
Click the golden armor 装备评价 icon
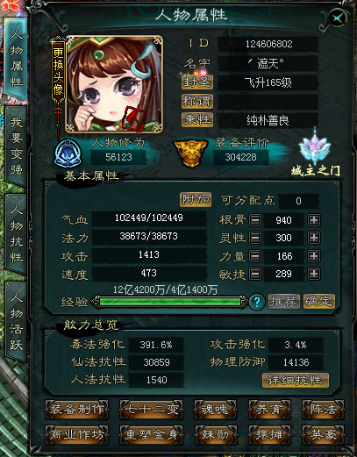pyautogui.click(x=190, y=153)
